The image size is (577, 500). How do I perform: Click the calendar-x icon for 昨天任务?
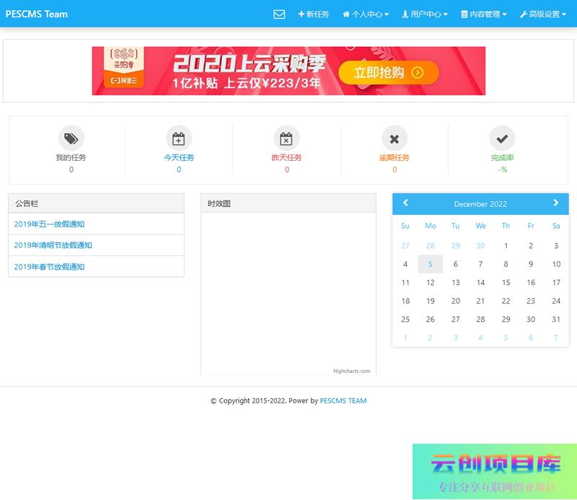(x=286, y=139)
